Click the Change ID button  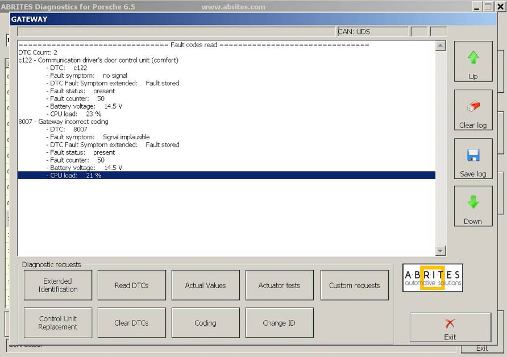[279, 323]
